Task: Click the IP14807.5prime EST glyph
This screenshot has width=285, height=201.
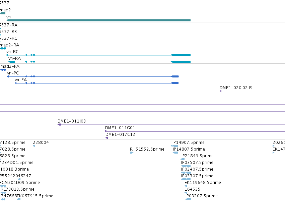Action: 175,153
